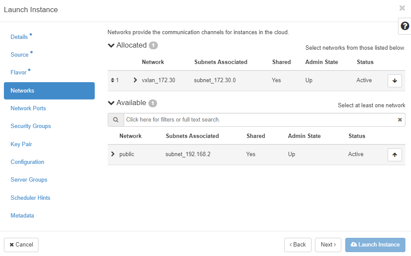Viewport: 411px width, 256px height.
Task: Collapse the Available section
Action: [111, 103]
